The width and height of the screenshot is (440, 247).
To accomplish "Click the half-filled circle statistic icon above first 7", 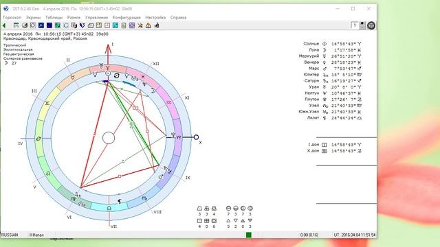I will pyautogui.click(x=228, y=209).
